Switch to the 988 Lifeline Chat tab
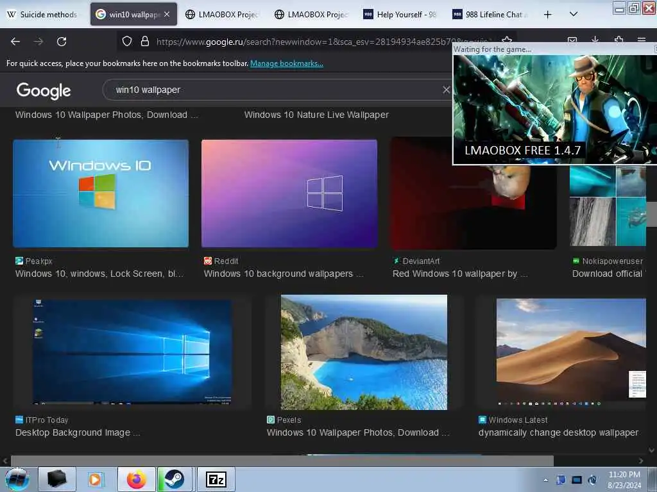657x492 pixels. coord(490,14)
